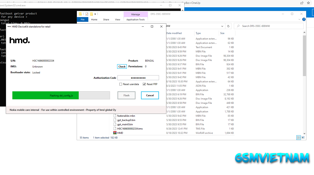Click the featenabler.mbn file icon
This screenshot has height=175, width=314.
[115, 116]
